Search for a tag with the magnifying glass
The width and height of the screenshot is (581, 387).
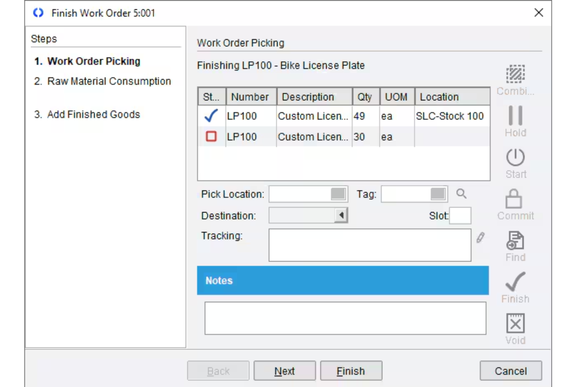pyautogui.click(x=461, y=194)
